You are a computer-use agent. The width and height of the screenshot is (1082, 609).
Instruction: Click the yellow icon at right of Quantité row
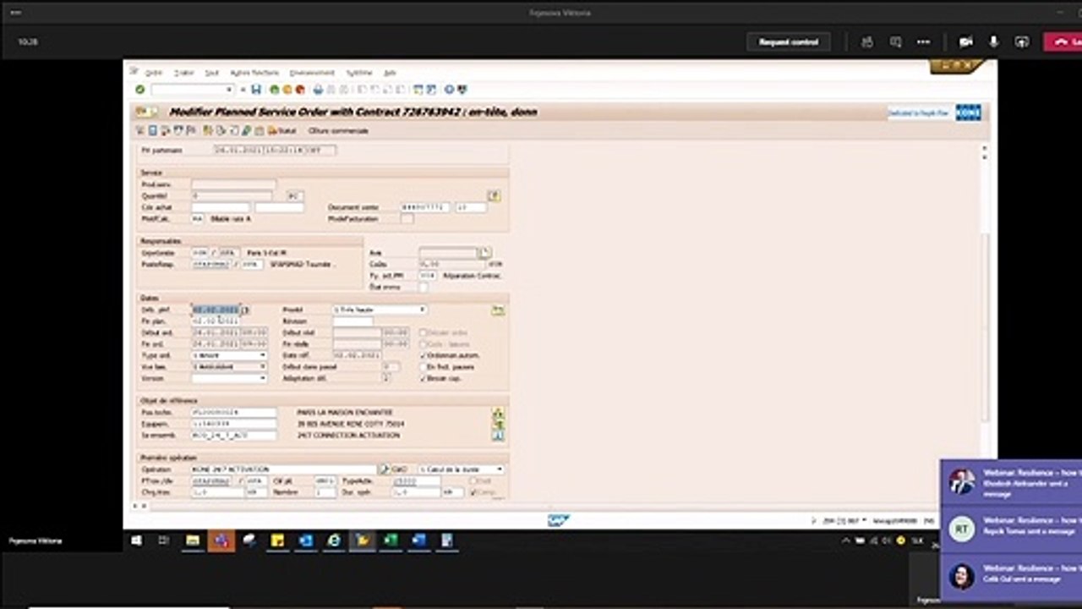click(x=495, y=195)
